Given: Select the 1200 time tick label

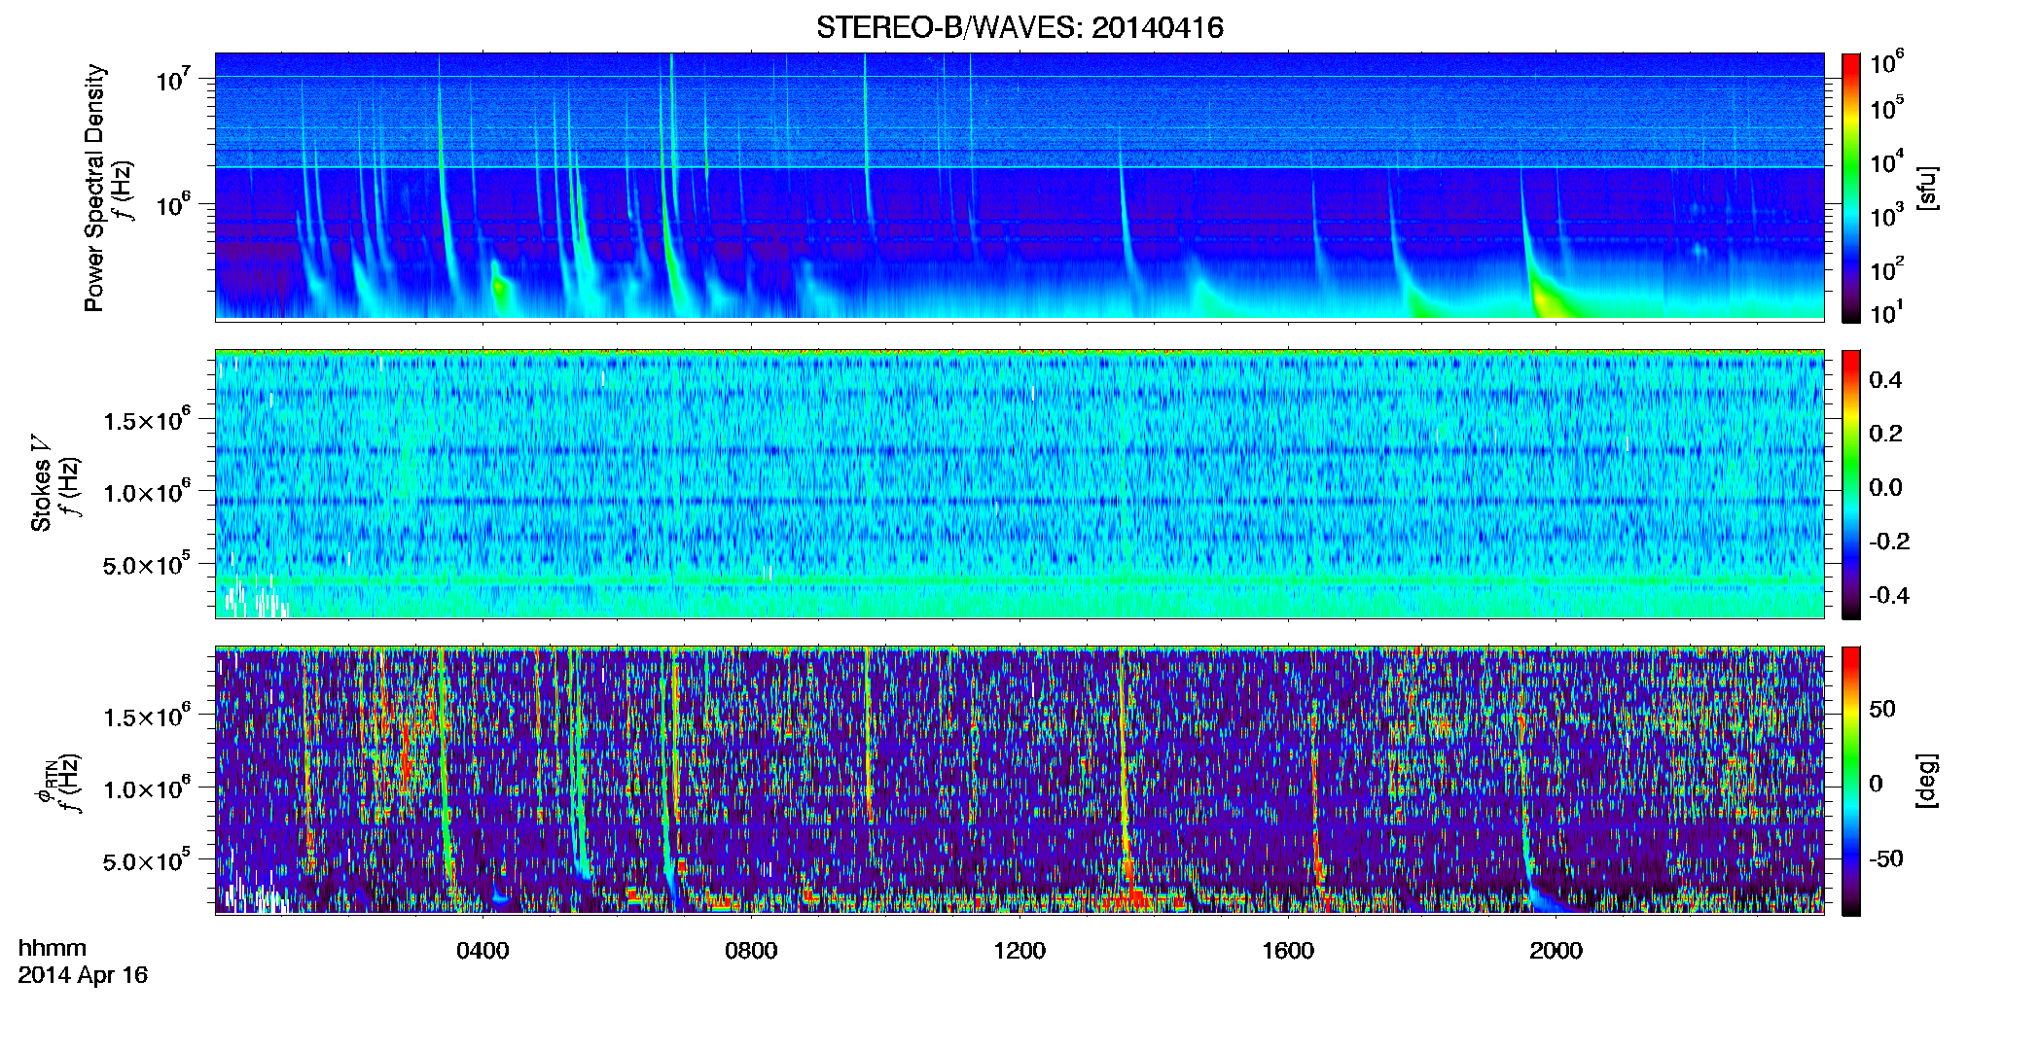Looking at the screenshot, I should pos(1019,951).
